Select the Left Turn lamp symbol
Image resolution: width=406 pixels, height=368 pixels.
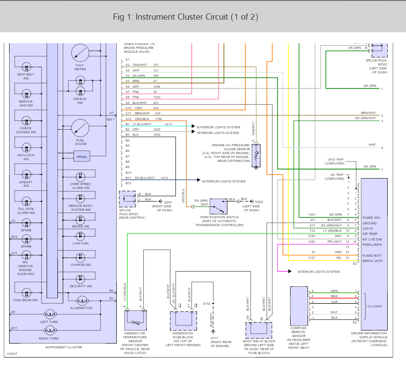tap(50, 314)
